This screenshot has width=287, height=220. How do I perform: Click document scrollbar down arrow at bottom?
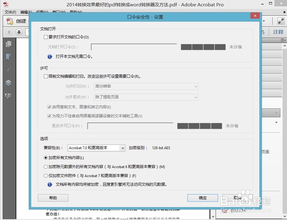tap(213, 216)
